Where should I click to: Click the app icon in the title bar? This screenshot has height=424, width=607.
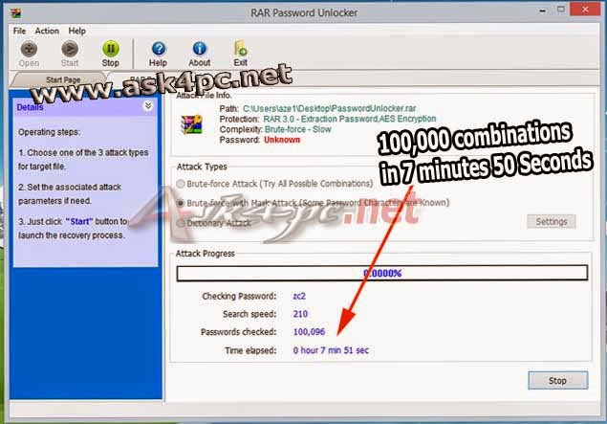click(x=16, y=13)
